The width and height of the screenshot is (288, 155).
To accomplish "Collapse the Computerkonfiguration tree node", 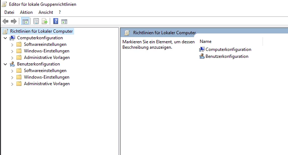I will 5,38.
